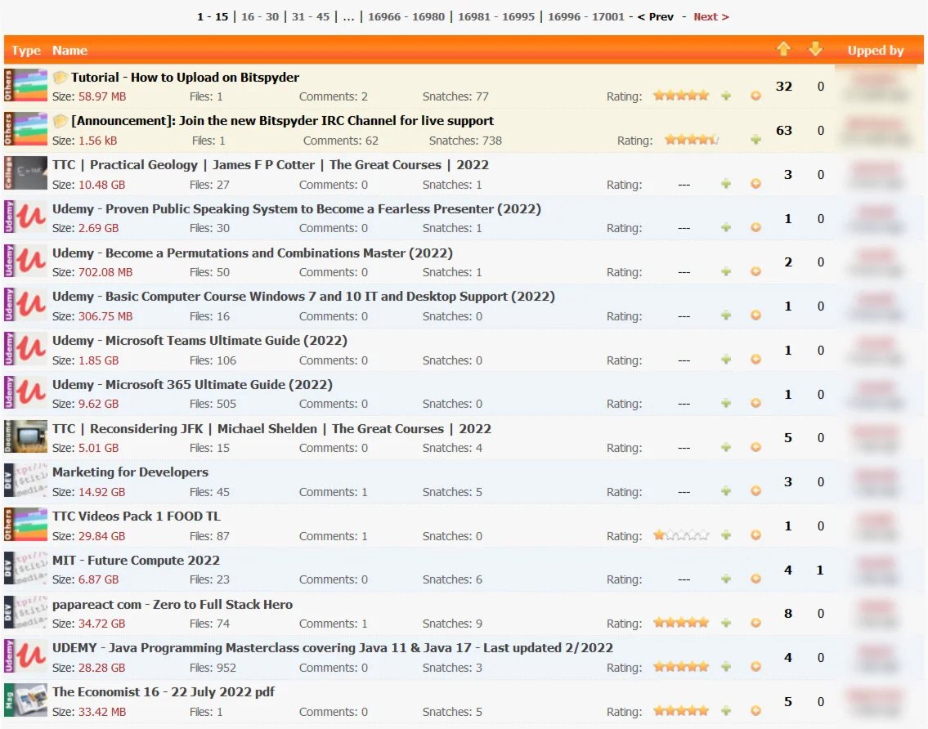The image size is (928, 729).
Task: Go to page range 16966 - 16980
Action: [406, 16]
